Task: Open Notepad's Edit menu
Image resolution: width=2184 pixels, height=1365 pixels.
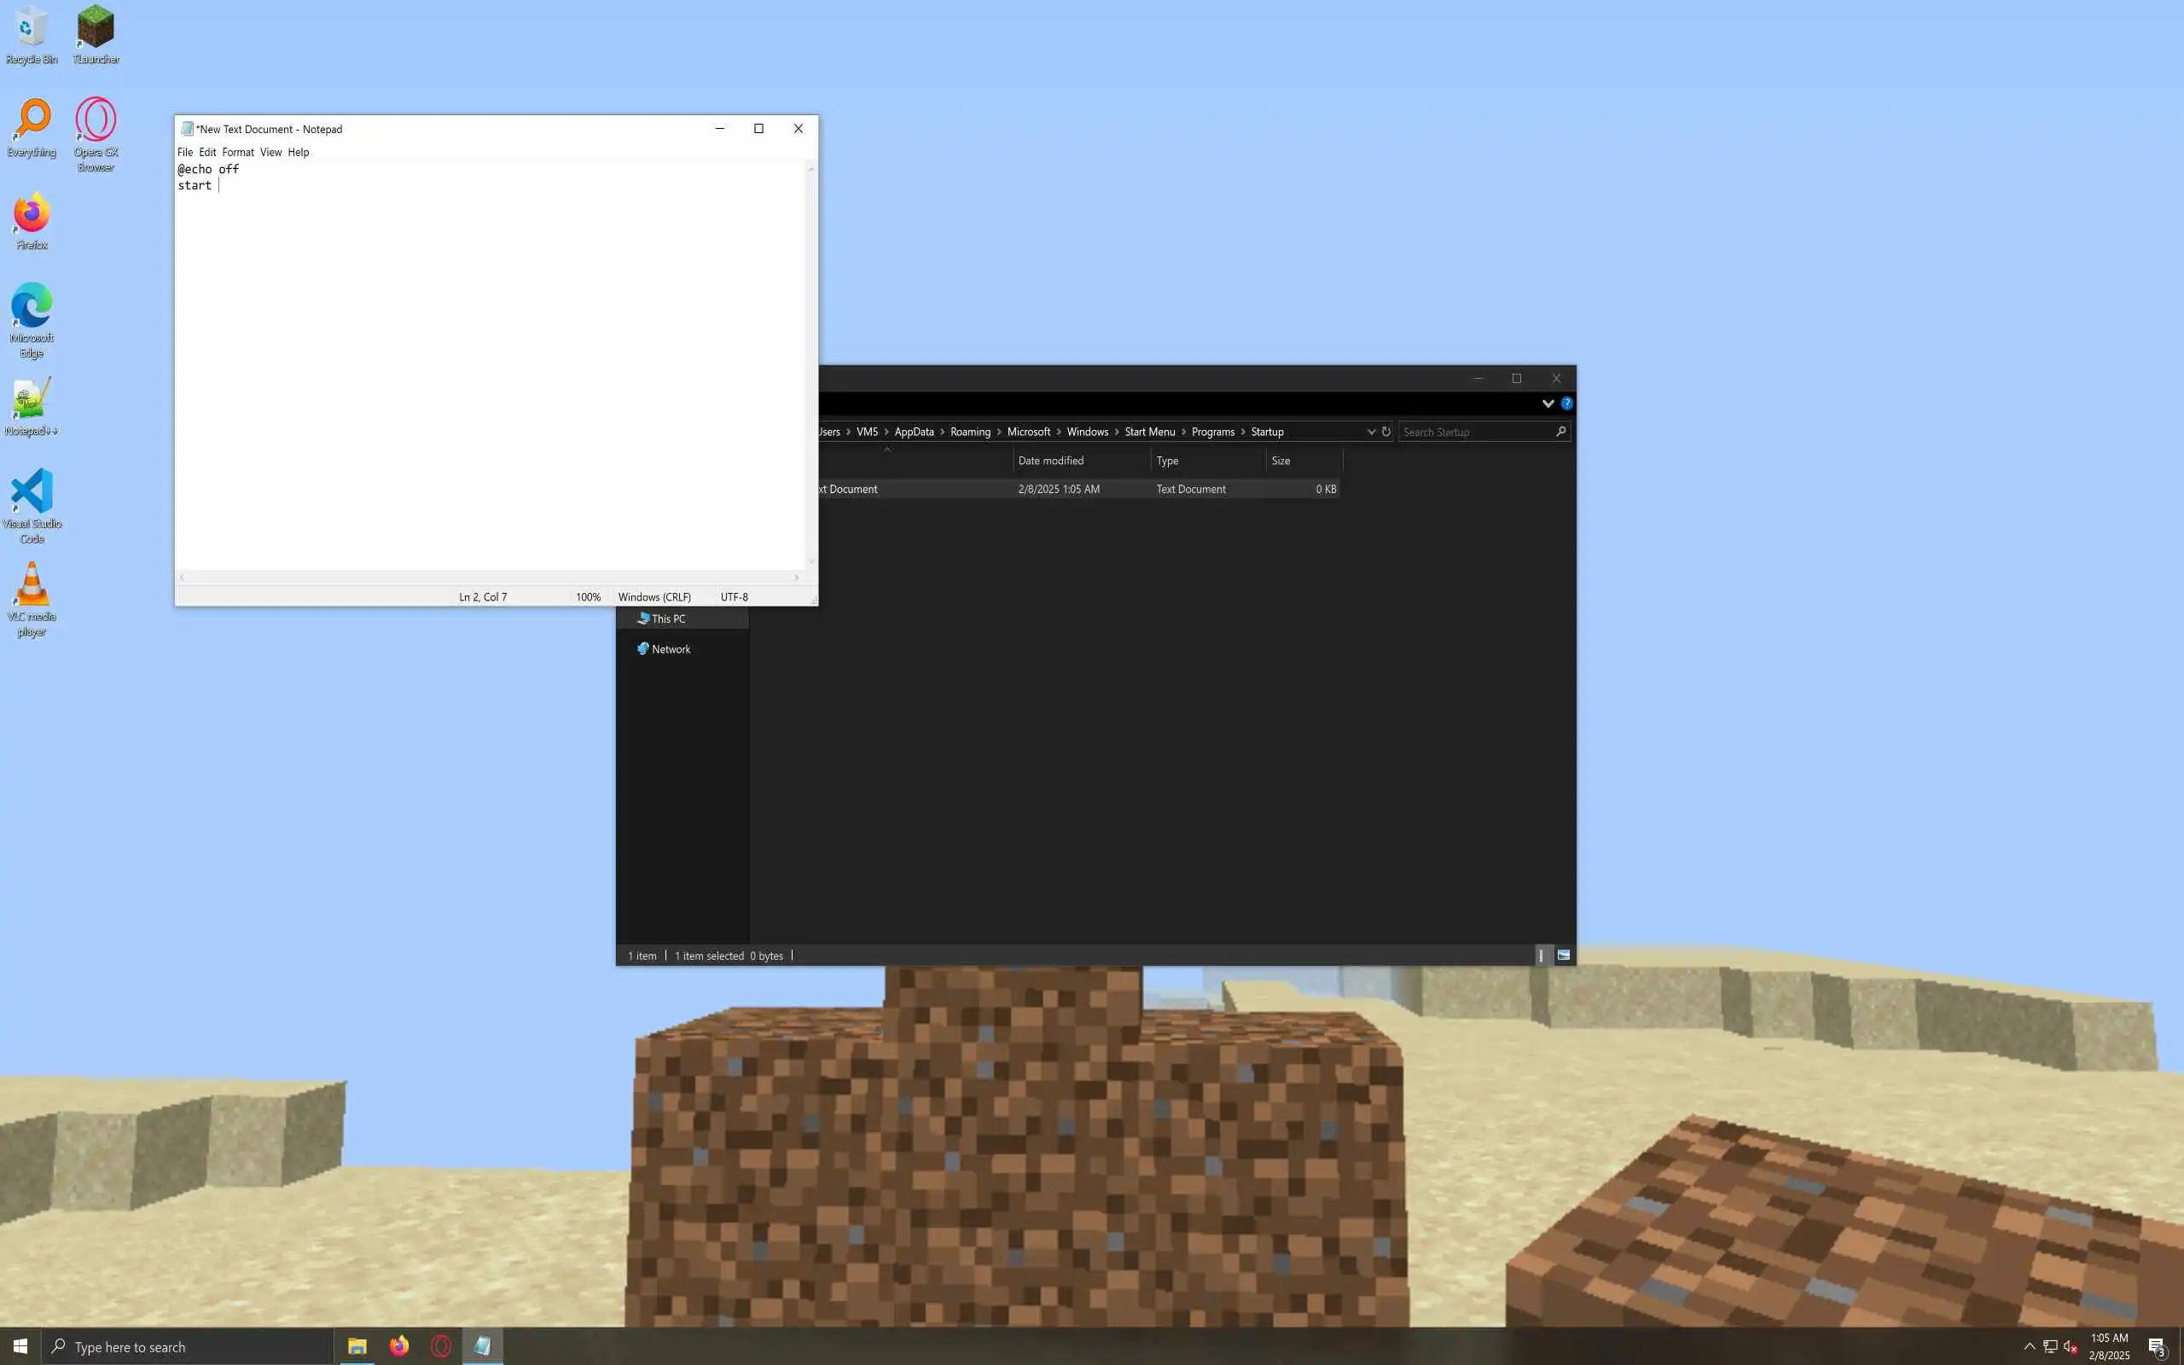Action: pyautogui.click(x=206, y=153)
